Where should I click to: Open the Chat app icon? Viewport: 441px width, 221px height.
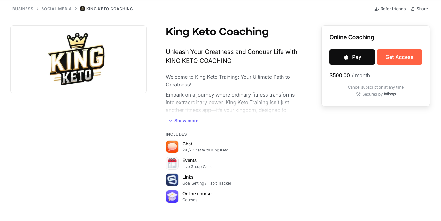[x=172, y=147]
